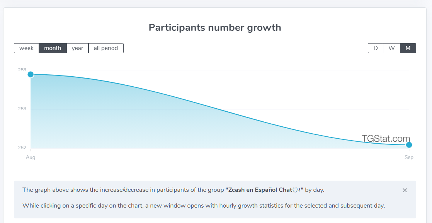The height and width of the screenshot is (223, 432).
Task: Click the hourly growth statistics sentence
Action: tap(204, 205)
